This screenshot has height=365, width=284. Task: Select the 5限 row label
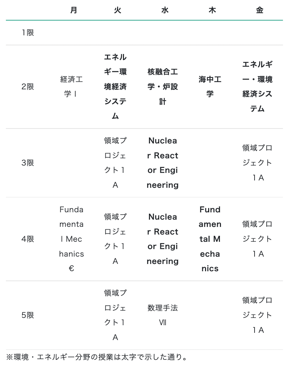(x=28, y=315)
